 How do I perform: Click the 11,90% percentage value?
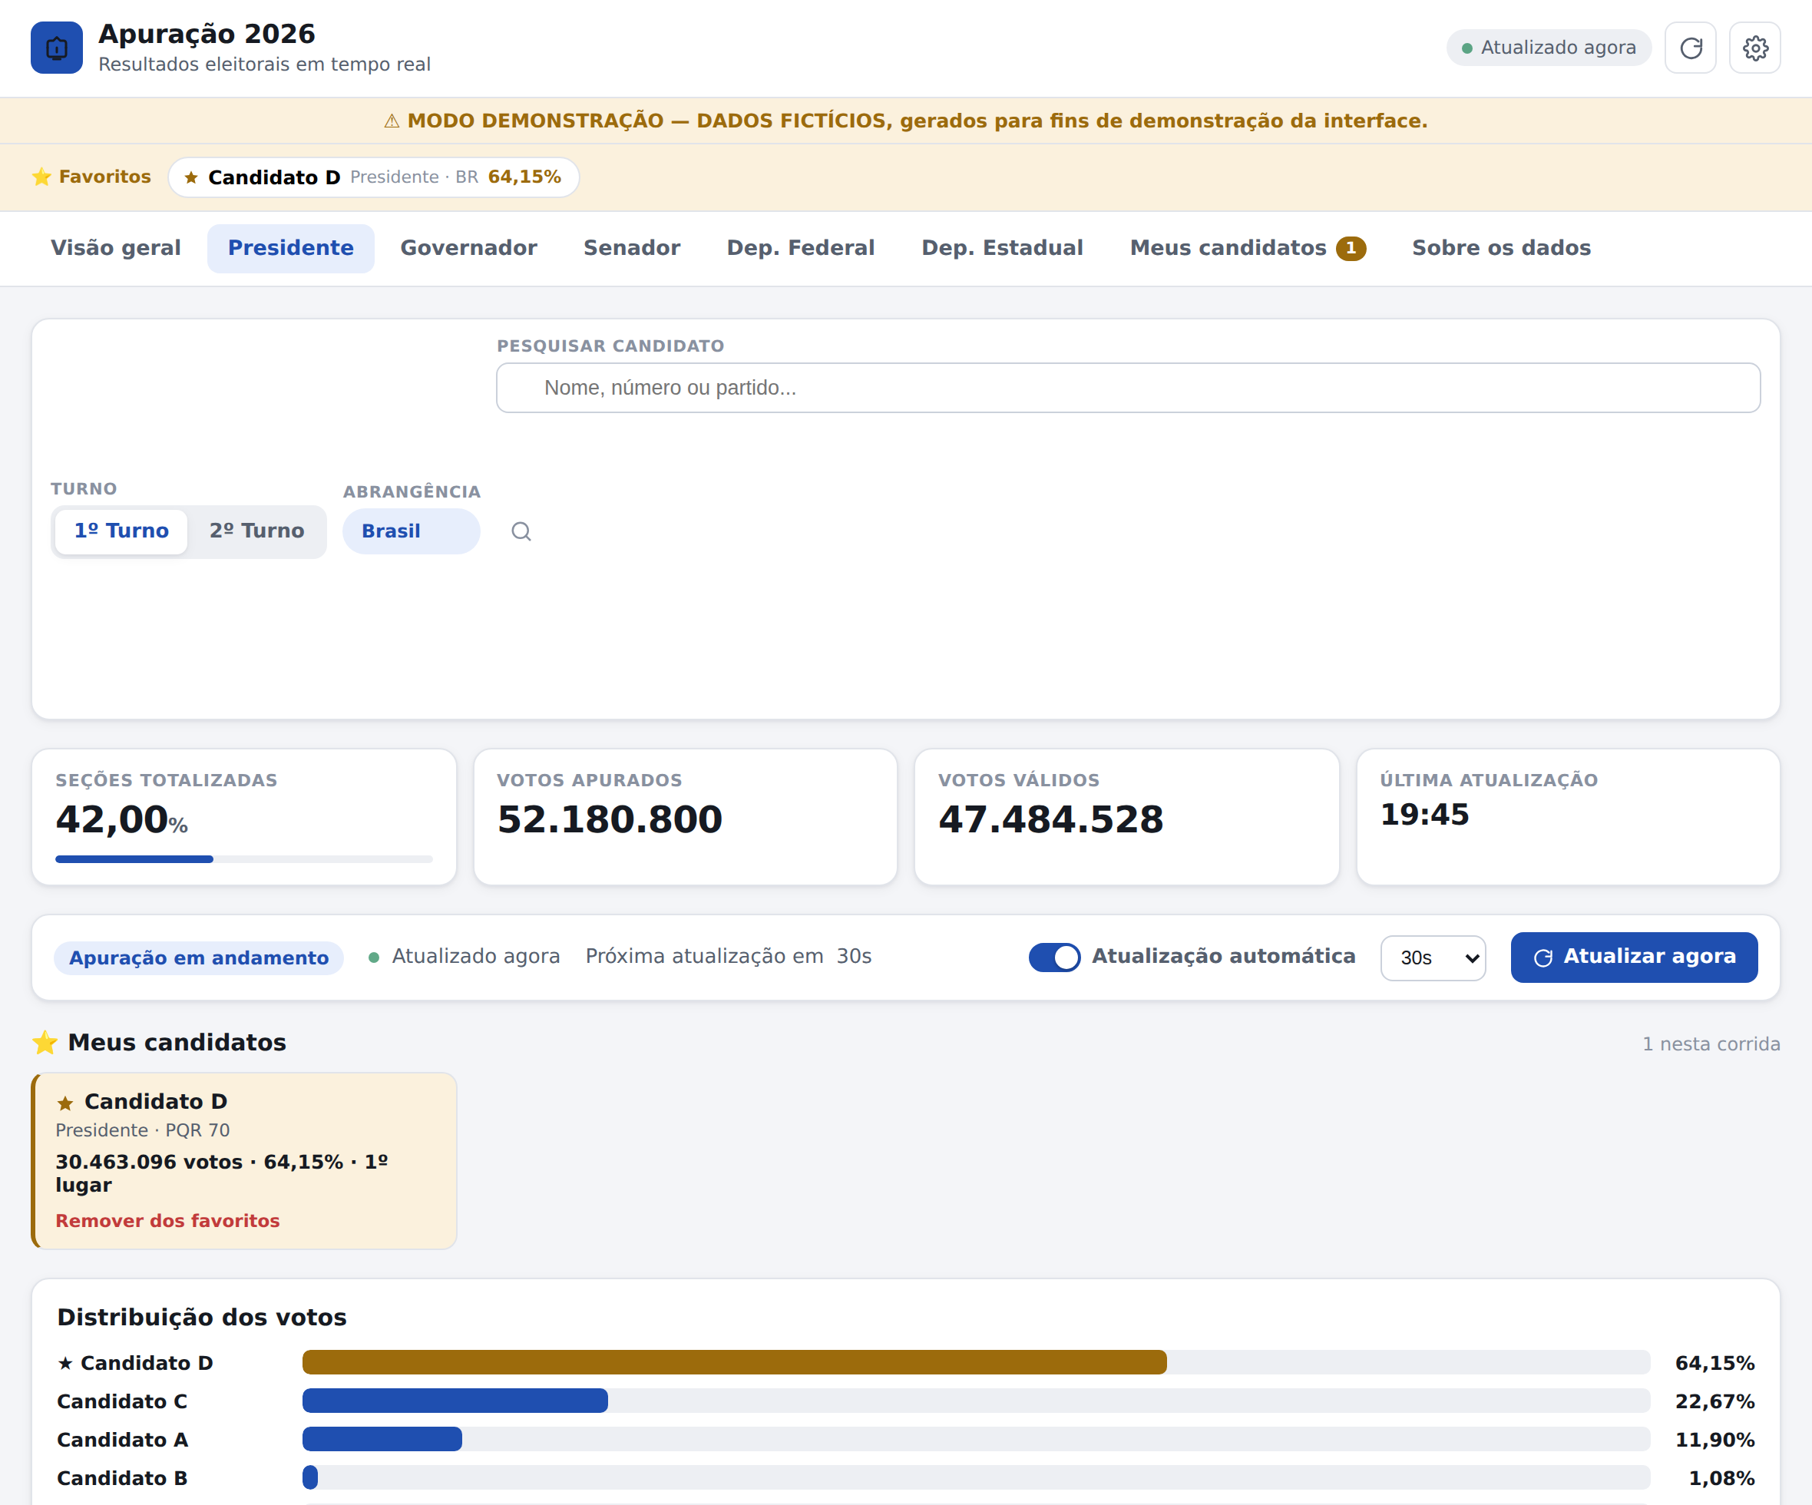(1714, 1440)
